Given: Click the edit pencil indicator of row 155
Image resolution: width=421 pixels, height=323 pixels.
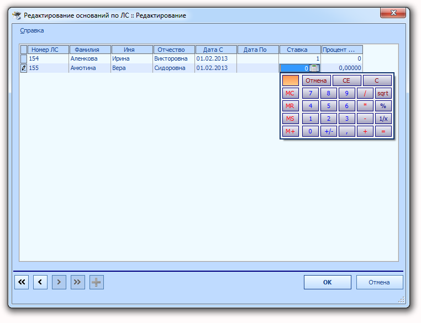Looking at the screenshot, I should pyautogui.click(x=24, y=68).
